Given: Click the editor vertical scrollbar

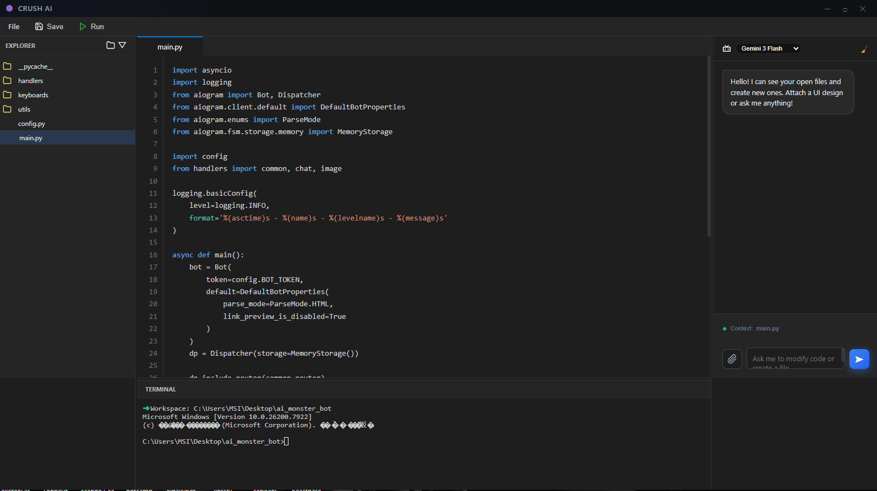Looking at the screenshot, I should point(709,146).
